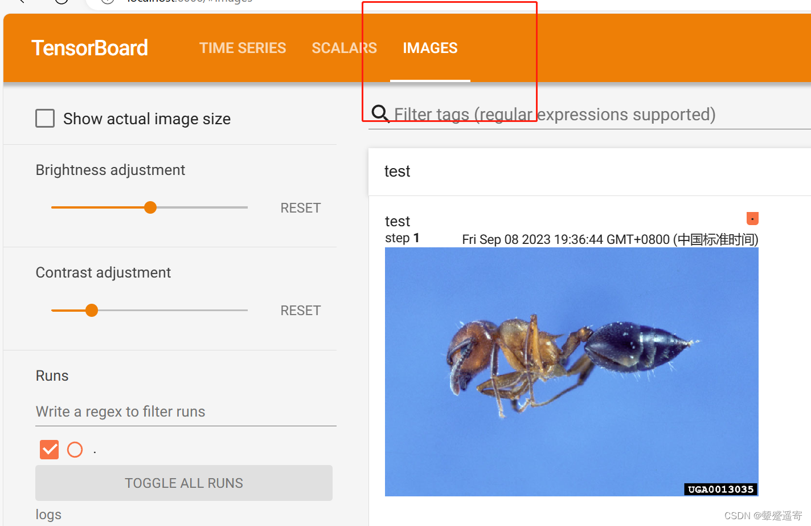Viewport: 811px width, 526px height.
Task: Focus the regex filter runs input
Action: [186, 411]
